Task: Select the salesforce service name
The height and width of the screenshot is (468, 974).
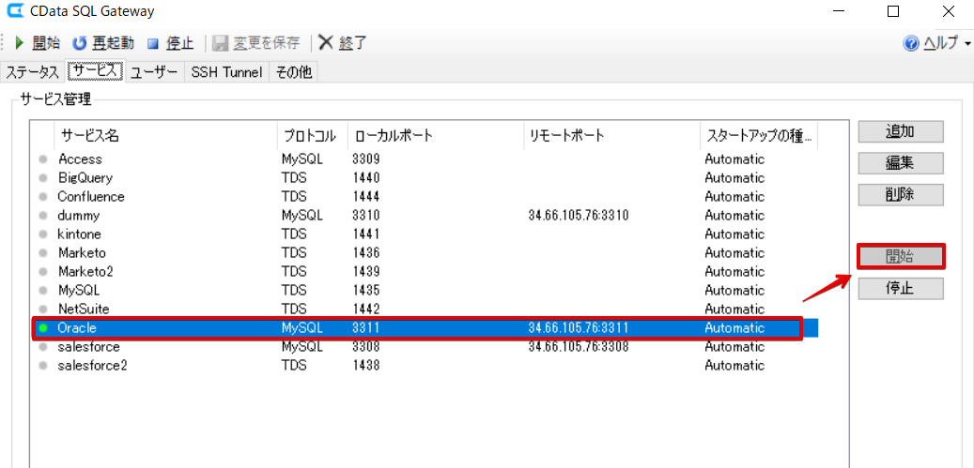Action: click(88, 346)
